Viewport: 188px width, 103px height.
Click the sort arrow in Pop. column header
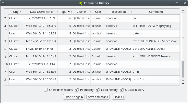pos(69,11)
